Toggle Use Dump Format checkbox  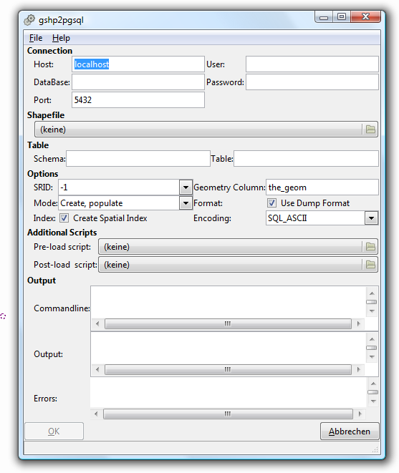click(x=271, y=203)
